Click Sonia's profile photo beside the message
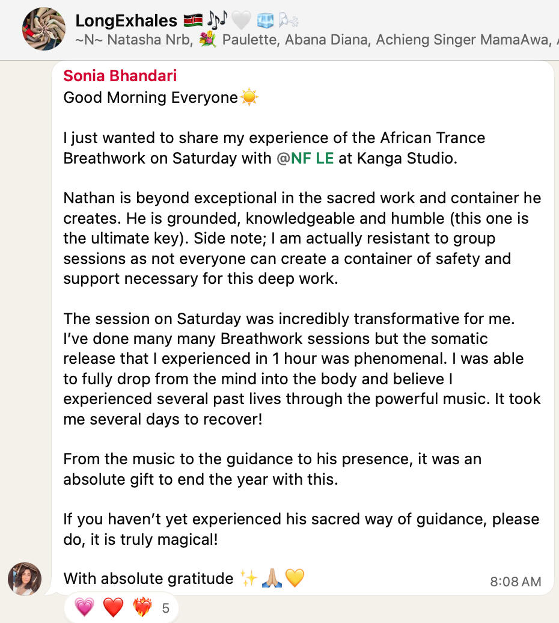559x623 pixels. pos(25,578)
